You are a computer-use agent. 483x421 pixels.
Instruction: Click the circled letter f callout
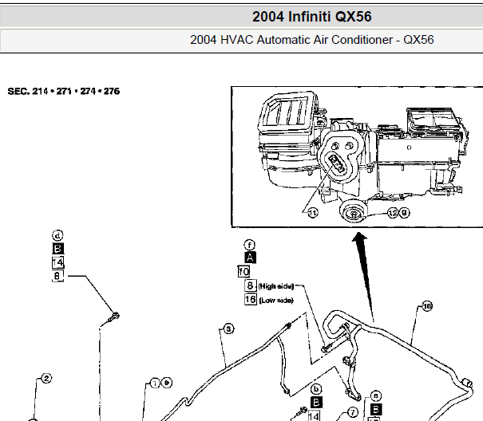[250, 245]
